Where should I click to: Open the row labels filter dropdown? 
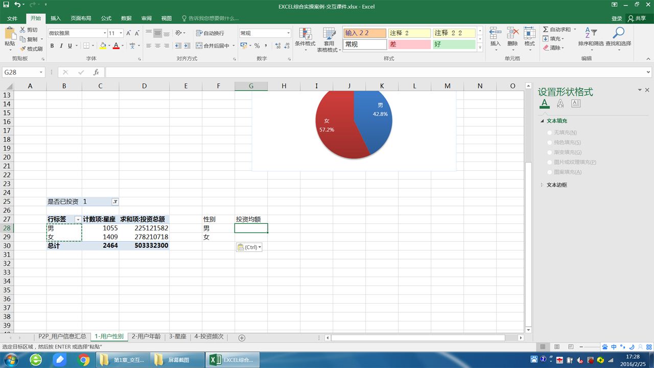(x=78, y=219)
